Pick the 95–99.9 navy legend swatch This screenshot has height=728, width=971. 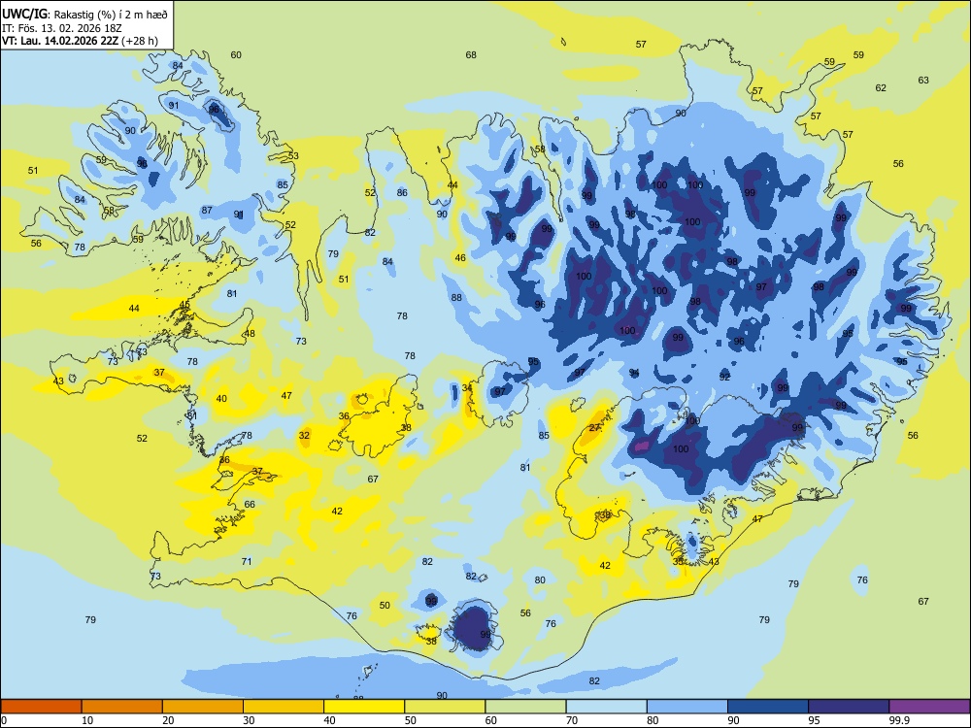(849, 707)
